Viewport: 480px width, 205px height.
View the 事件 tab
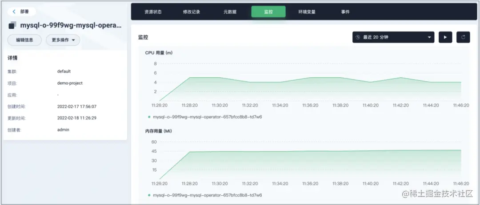(345, 12)
